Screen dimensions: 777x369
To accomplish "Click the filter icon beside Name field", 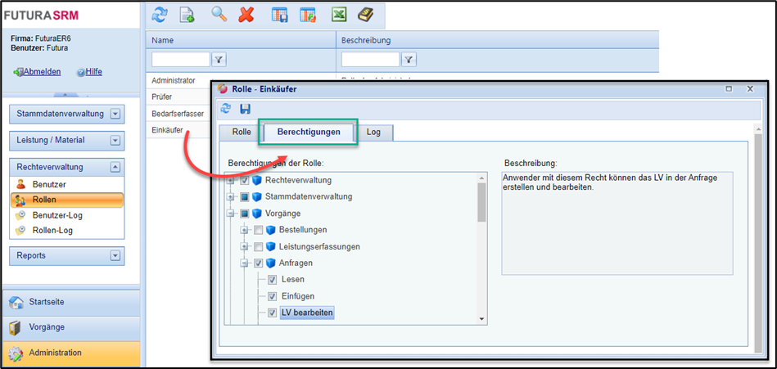I will pos(219,59).
